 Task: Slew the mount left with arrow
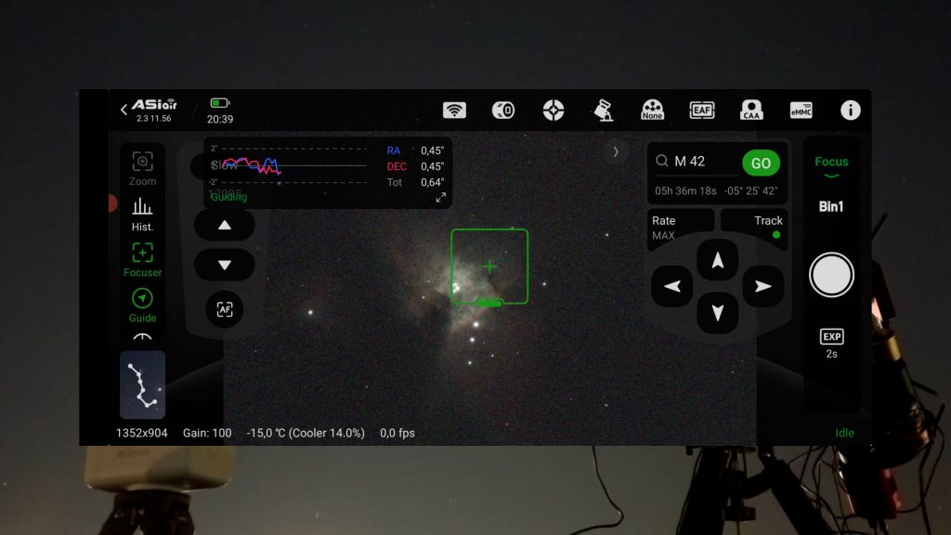[x=672, y=286]
